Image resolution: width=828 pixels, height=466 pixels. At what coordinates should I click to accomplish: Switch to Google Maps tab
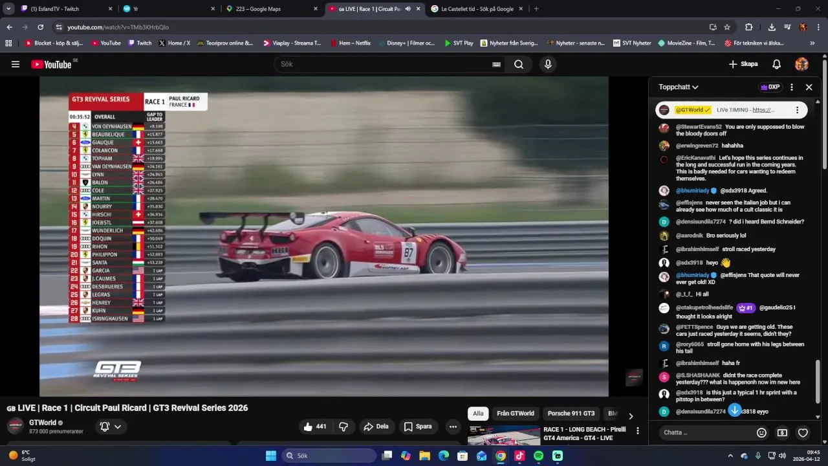point(272,9)
